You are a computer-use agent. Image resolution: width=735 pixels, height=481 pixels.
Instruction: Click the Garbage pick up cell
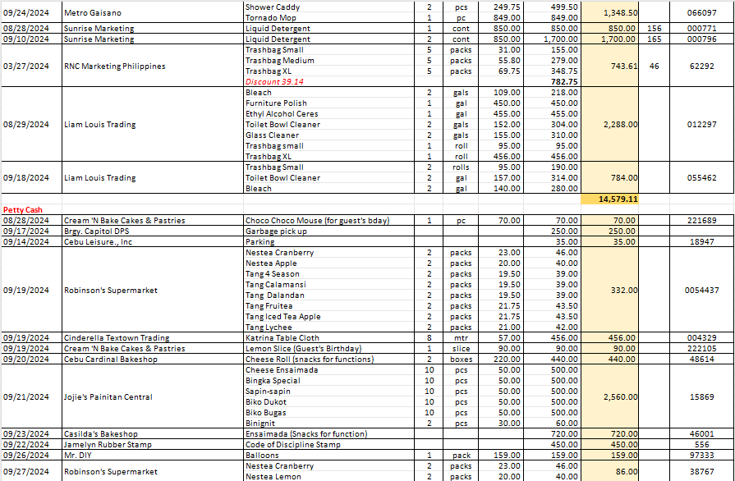pos(328,231)
